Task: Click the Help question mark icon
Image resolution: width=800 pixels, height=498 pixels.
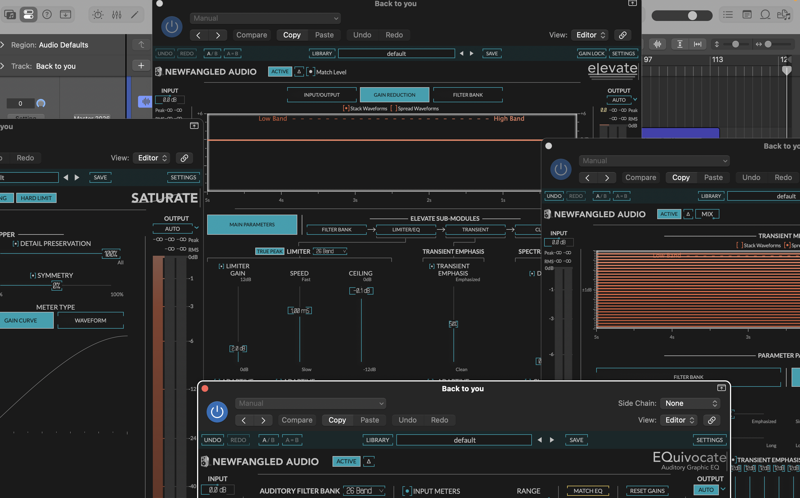Action: (x=47, y=15)
